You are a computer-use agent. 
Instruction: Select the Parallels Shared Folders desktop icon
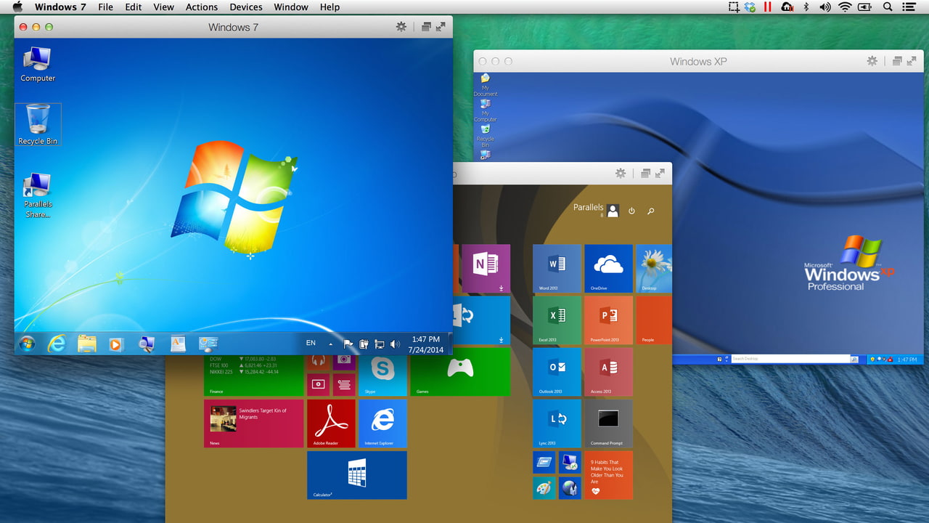coord(38,195)
